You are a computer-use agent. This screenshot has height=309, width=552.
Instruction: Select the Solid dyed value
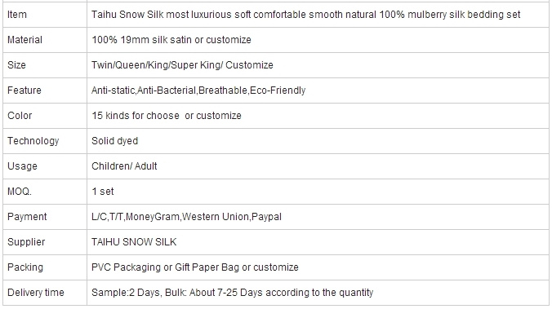pos(115,141)
